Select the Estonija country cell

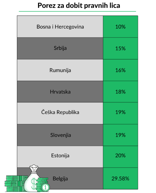tap(60, 157)
